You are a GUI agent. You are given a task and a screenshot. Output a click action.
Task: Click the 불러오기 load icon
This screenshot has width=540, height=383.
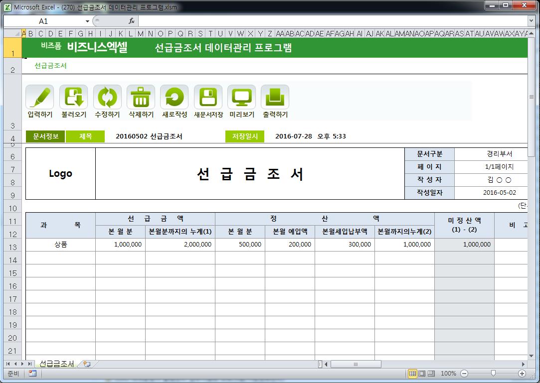click(x=74, y=97)
